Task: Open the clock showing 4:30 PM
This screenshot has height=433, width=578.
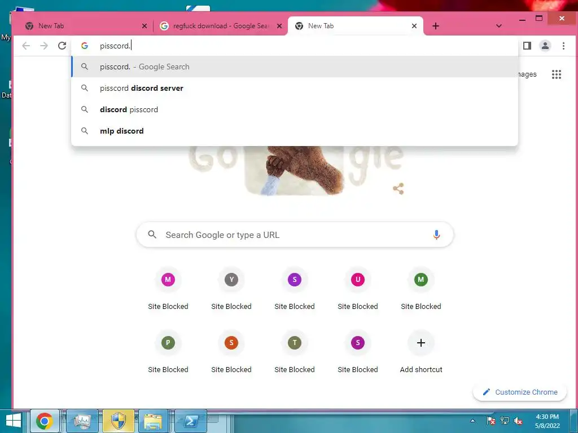Action: point(548,421)
